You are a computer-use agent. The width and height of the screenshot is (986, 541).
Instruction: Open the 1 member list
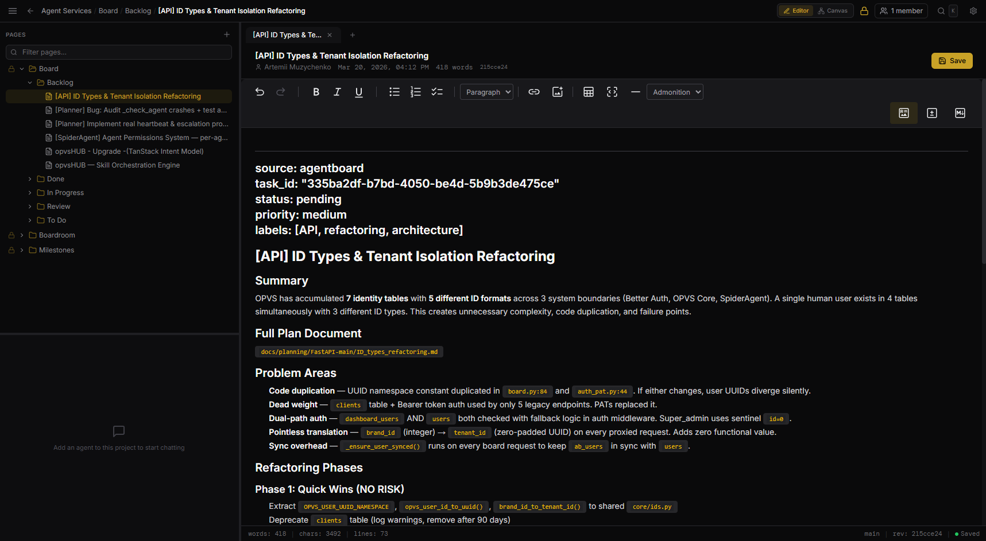tap(901, 11)
